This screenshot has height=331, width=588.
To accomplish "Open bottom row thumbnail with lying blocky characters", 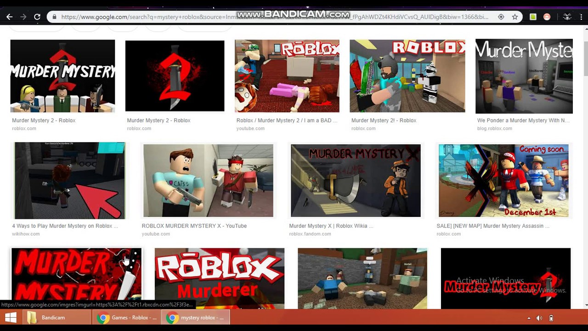I will [362, 279].
